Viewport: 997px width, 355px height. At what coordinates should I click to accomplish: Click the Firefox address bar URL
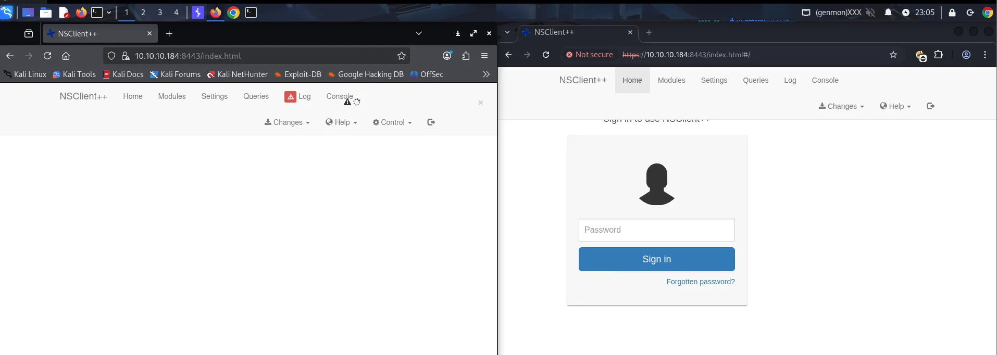pos(188,56)
